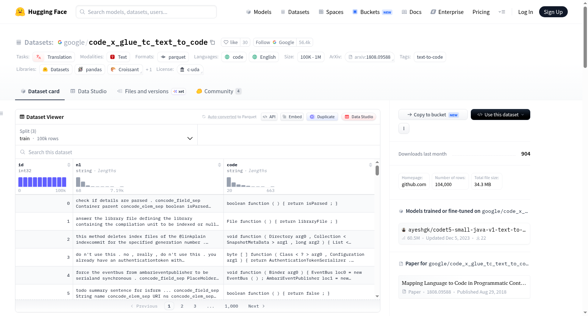
Task: Like the dataset with the heart button
Action: [x=231, y=42]
